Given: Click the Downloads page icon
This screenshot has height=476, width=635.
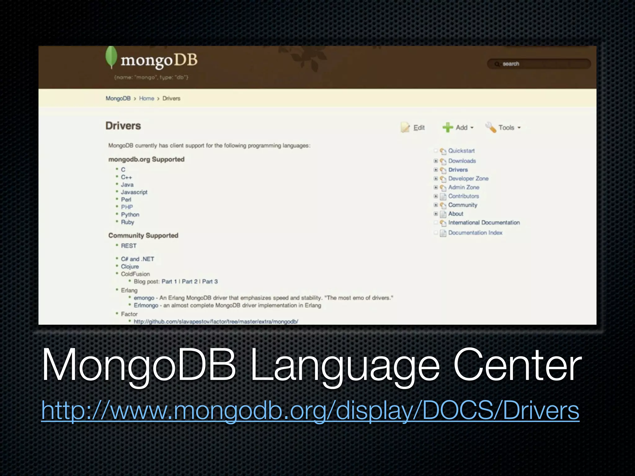Looking at the screenshot, I should [443, 161].
